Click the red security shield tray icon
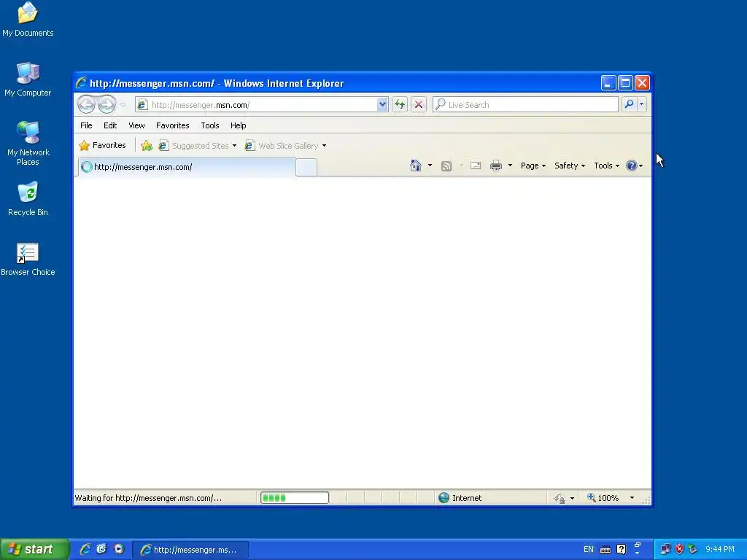 tap(679, 549)
